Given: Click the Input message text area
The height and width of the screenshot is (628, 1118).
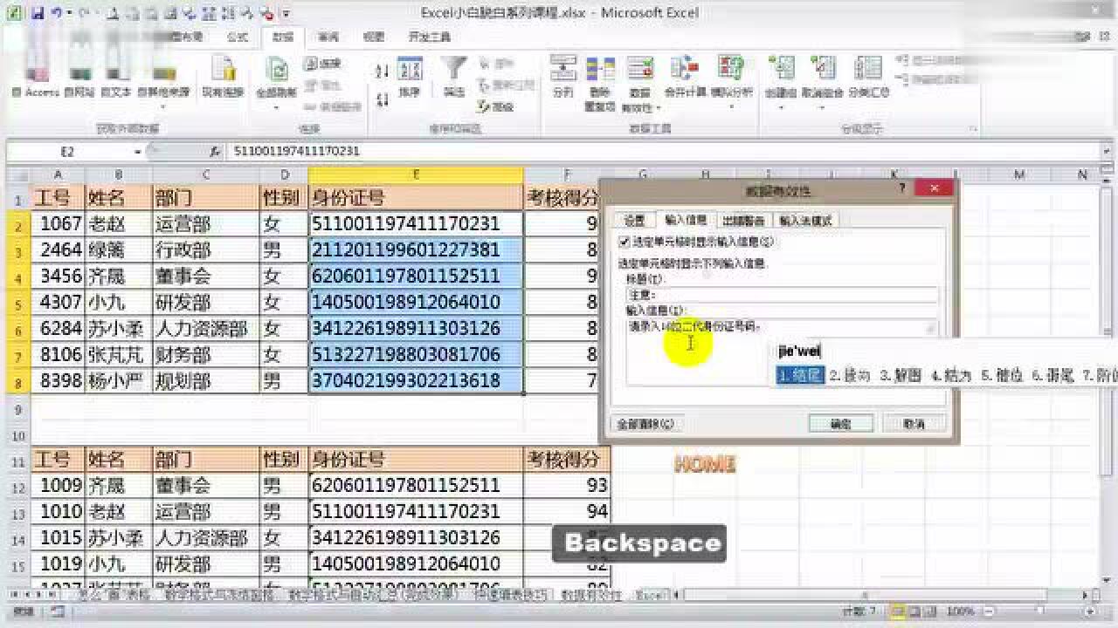Looking at the screenshot, I should [x=782, y=352].
